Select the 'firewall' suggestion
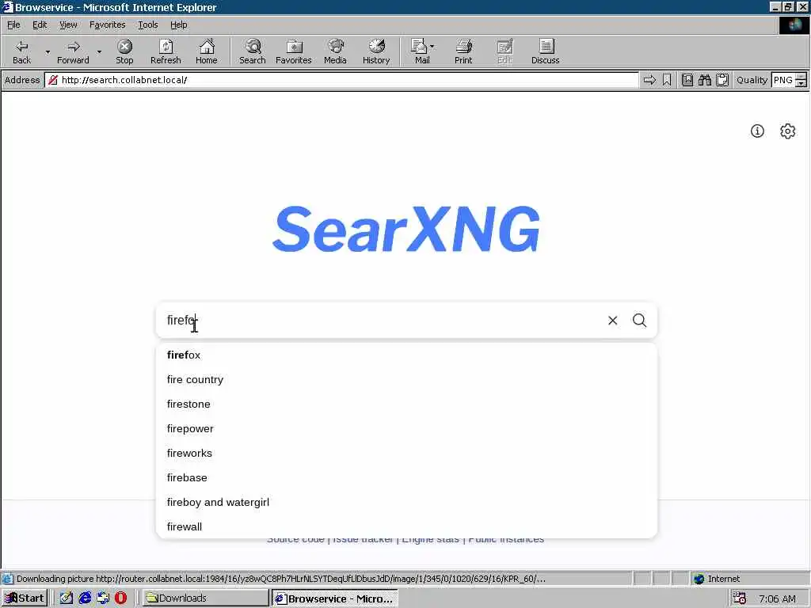 (406, 526)
